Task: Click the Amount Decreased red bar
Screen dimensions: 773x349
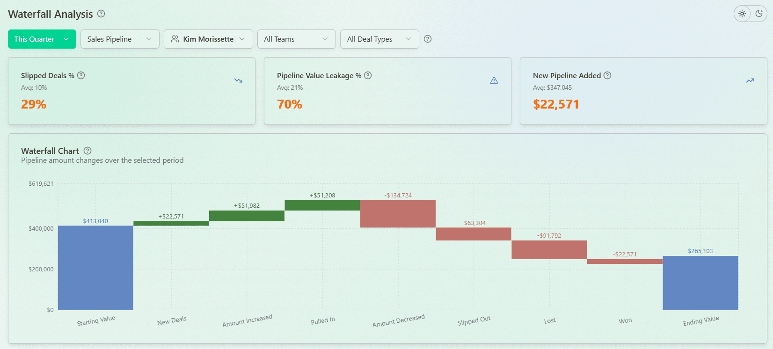Action: (398, 214)
